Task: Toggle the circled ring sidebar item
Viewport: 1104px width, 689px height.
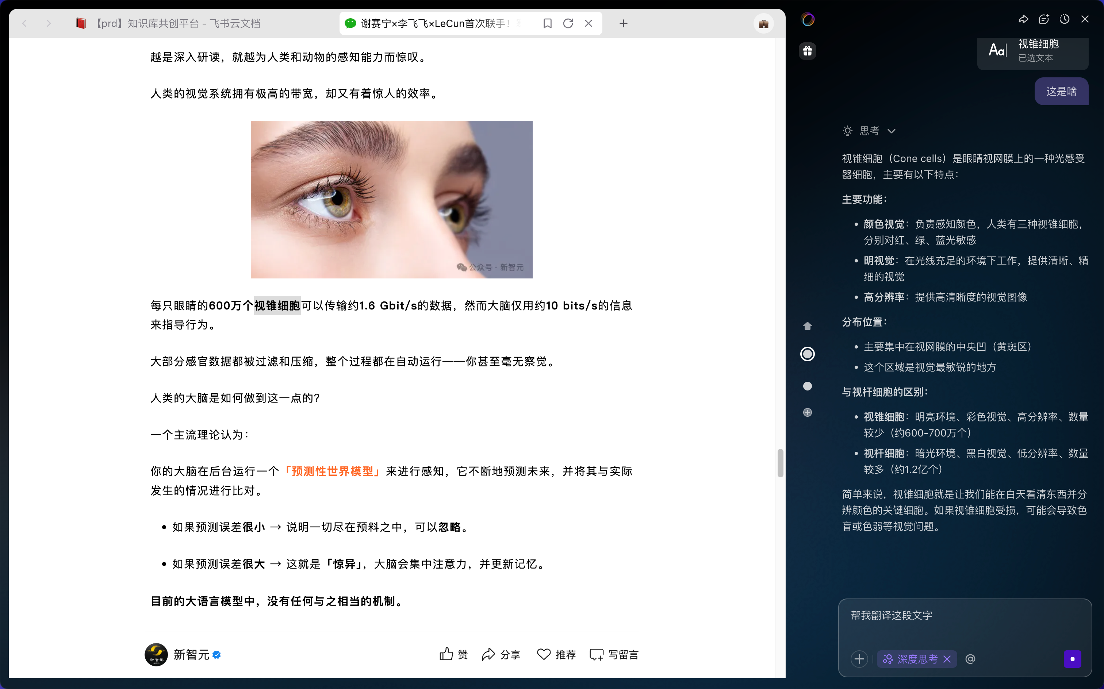Action: 807,354
